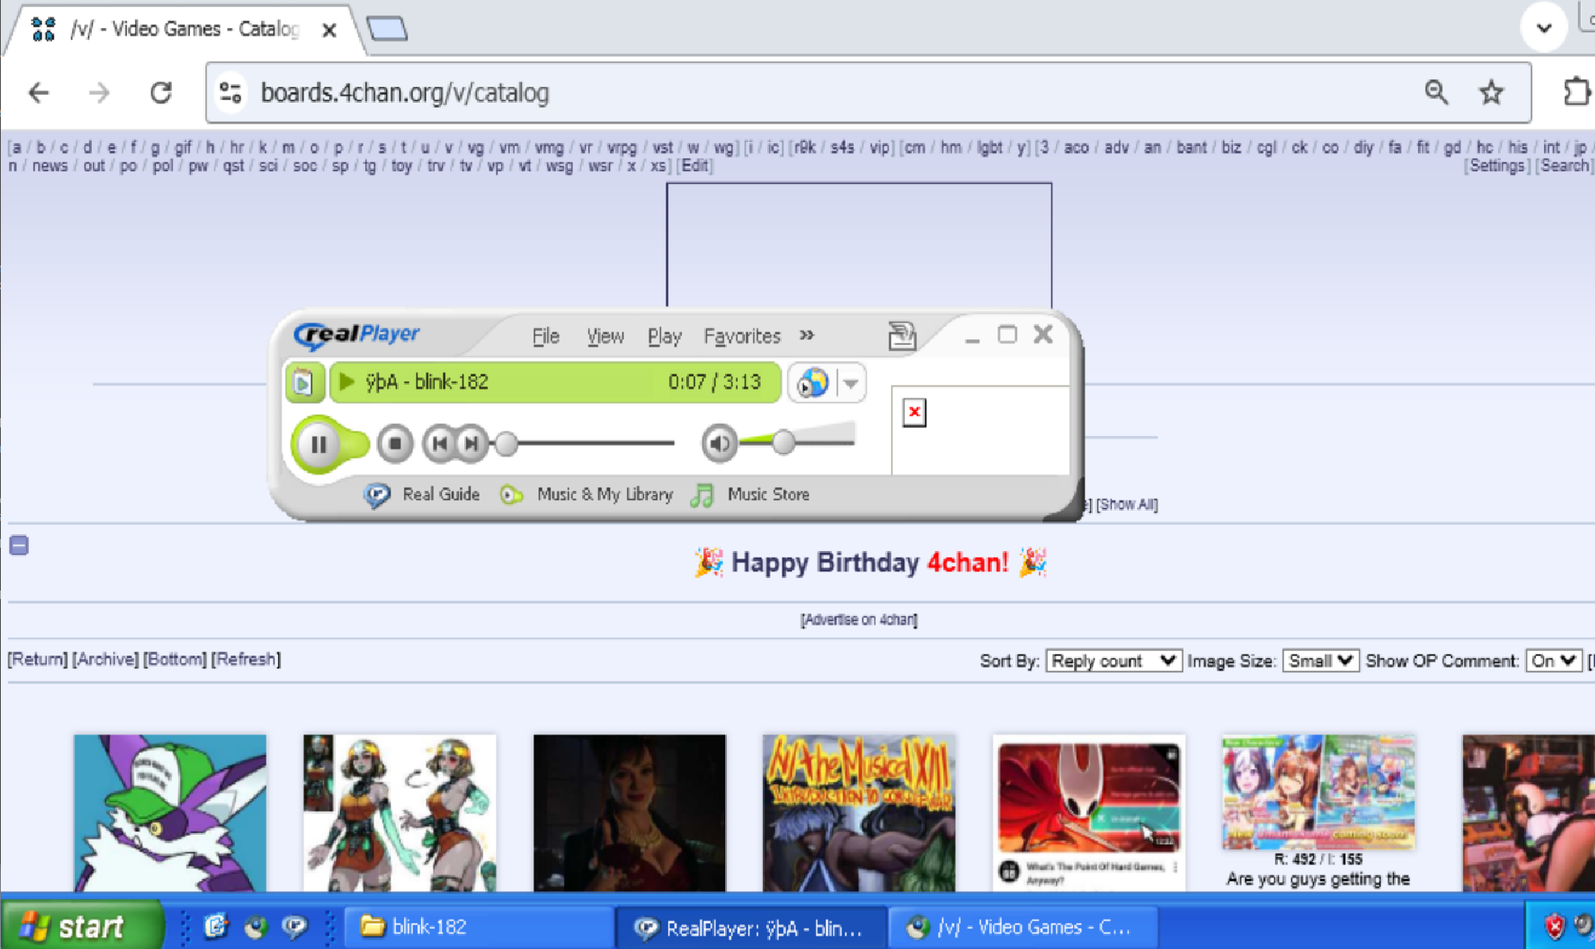Open the dark red-haired woman thread thumbnail
Image resolution: width=1595 pixels, height=949 pixels.
(x=629, y=813)
